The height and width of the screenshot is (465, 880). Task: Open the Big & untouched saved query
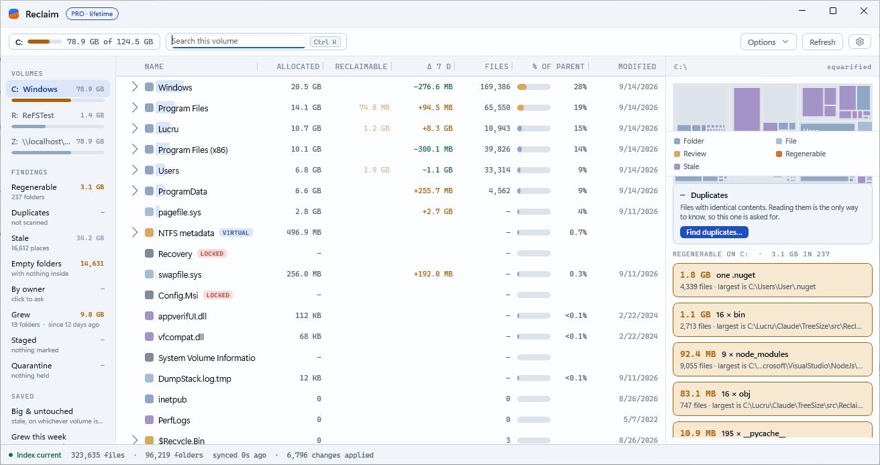tap(58, 415)
